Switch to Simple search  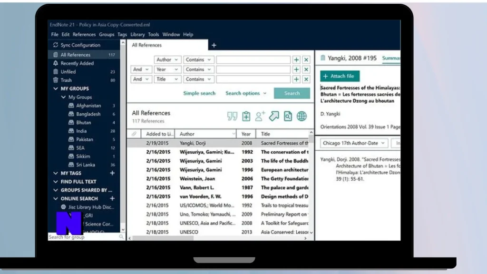pos(199,93)
